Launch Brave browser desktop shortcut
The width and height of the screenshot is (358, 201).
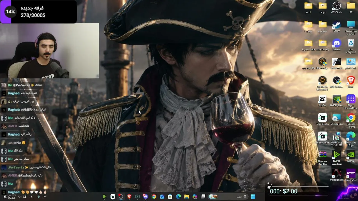(351, 82)
